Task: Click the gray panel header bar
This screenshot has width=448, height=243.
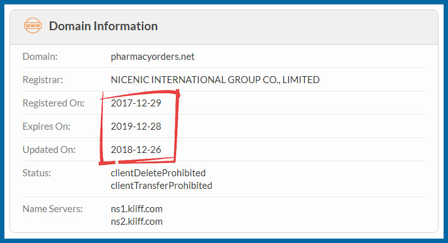Action: (x=224, y=27)
